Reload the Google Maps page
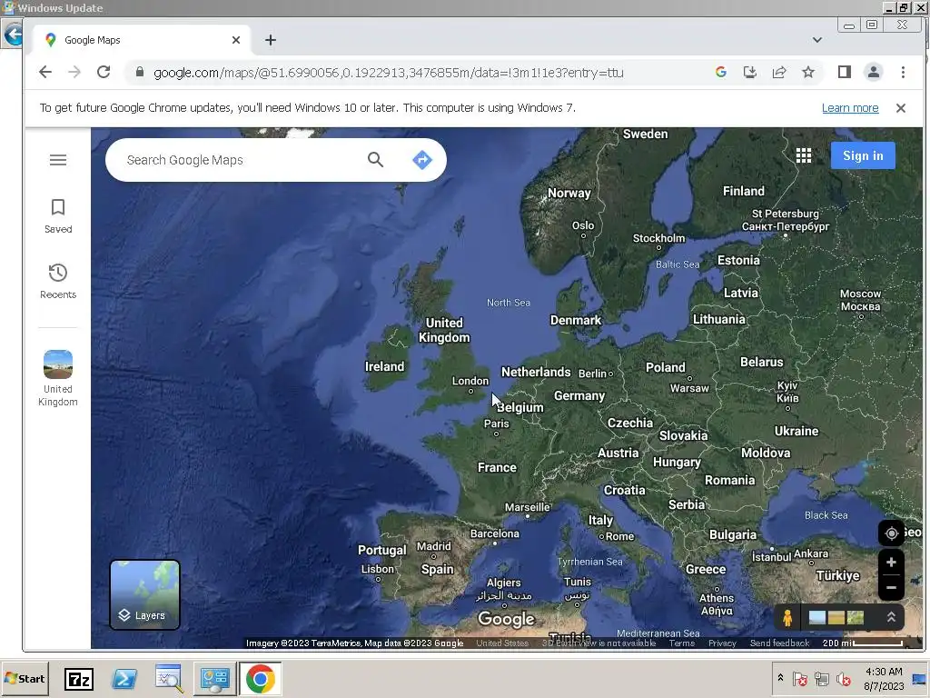Image resolution: width=930 pixels, height=698 pixels. click(104, 73)
